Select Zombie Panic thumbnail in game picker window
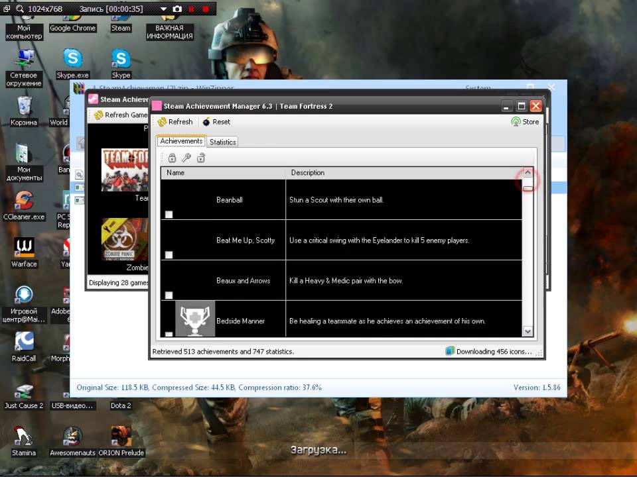Image resolution: width=637 pixels, height=477 pixels. (x=125, y=239)
